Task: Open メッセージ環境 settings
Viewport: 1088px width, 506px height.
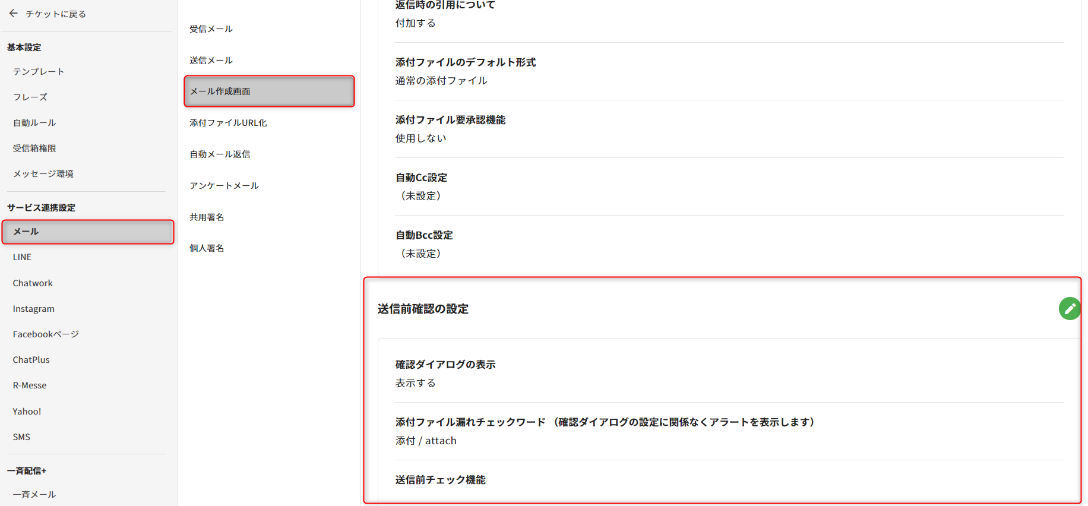Action: point(43,173)
